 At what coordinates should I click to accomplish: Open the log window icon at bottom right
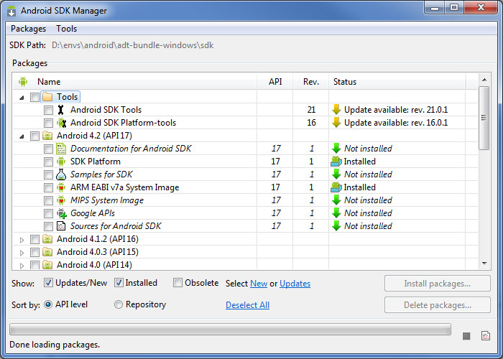point(486,335)
